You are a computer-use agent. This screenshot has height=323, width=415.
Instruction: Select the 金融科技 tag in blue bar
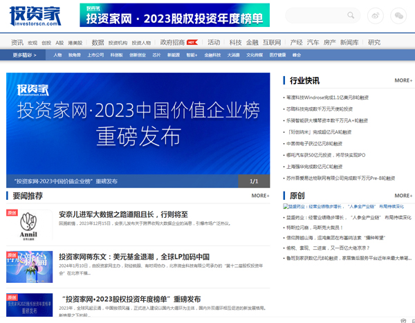click(x=212, y=55)
